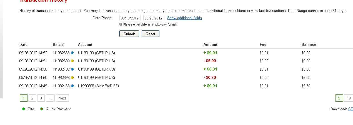Click the info icon beside date format hint
This screenshot has width=353, height=125.
tap(121, 24)
